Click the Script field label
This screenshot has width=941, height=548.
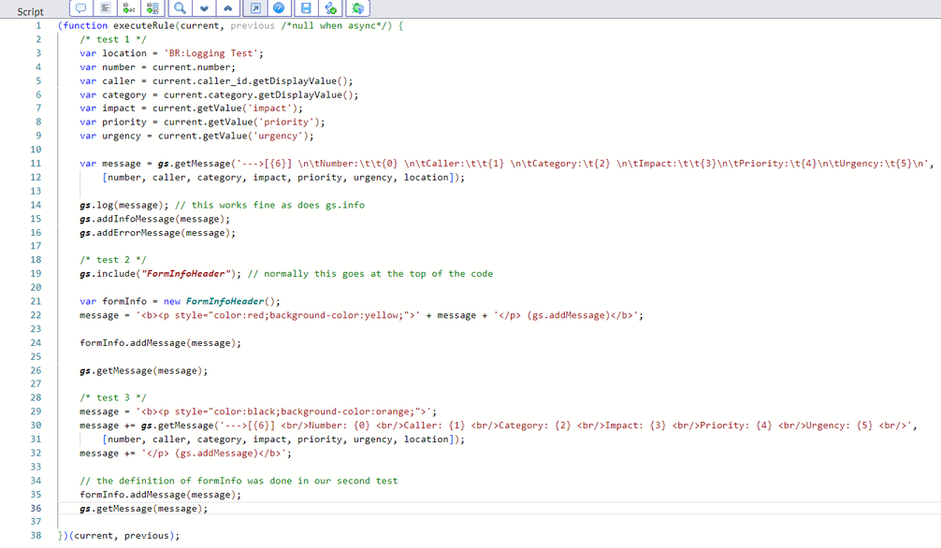click(x=30, y=11)
